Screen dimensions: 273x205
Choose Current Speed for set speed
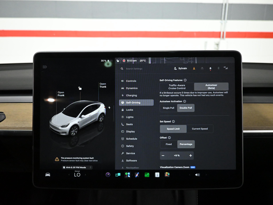[200, 129]
